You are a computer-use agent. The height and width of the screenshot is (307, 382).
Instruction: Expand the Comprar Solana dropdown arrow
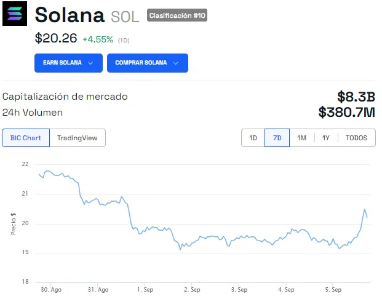click(x=176, y=63)
